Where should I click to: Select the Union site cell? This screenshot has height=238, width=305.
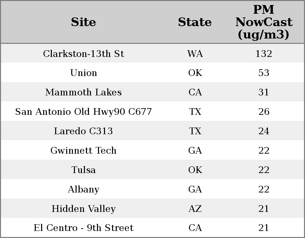[84, 73]
